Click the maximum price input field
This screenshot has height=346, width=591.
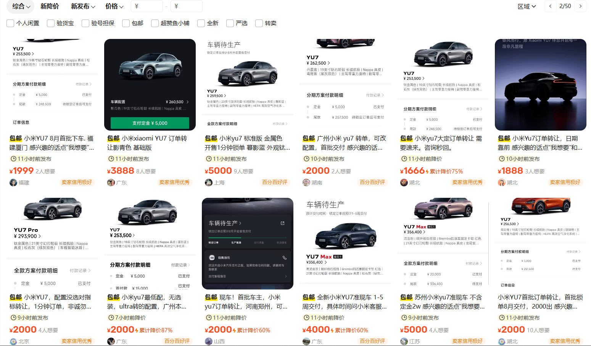tap(186, 6)
